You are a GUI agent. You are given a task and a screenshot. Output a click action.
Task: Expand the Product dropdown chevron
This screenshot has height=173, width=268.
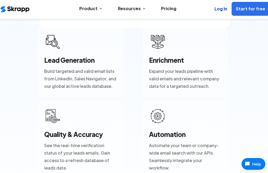[101, 9]
